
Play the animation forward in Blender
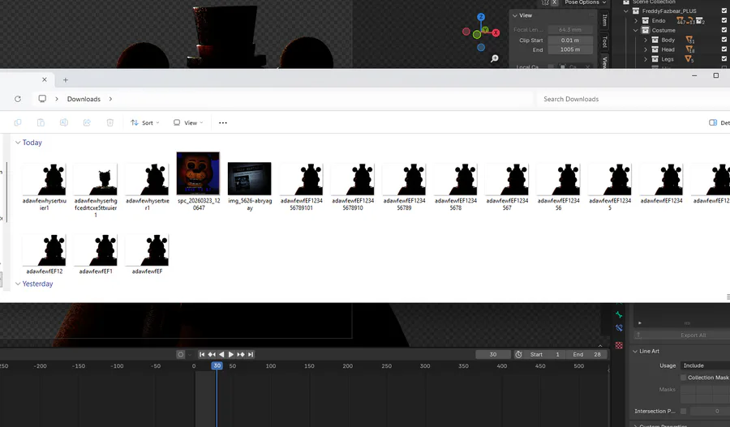pyautogui.click(x=231, y=354)
